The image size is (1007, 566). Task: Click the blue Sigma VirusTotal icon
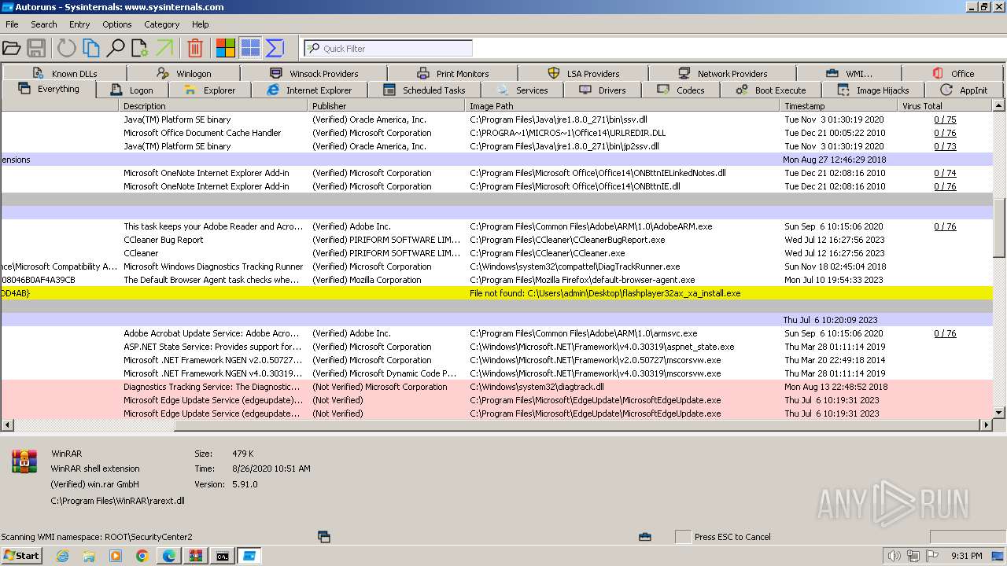tap(275, 48)
